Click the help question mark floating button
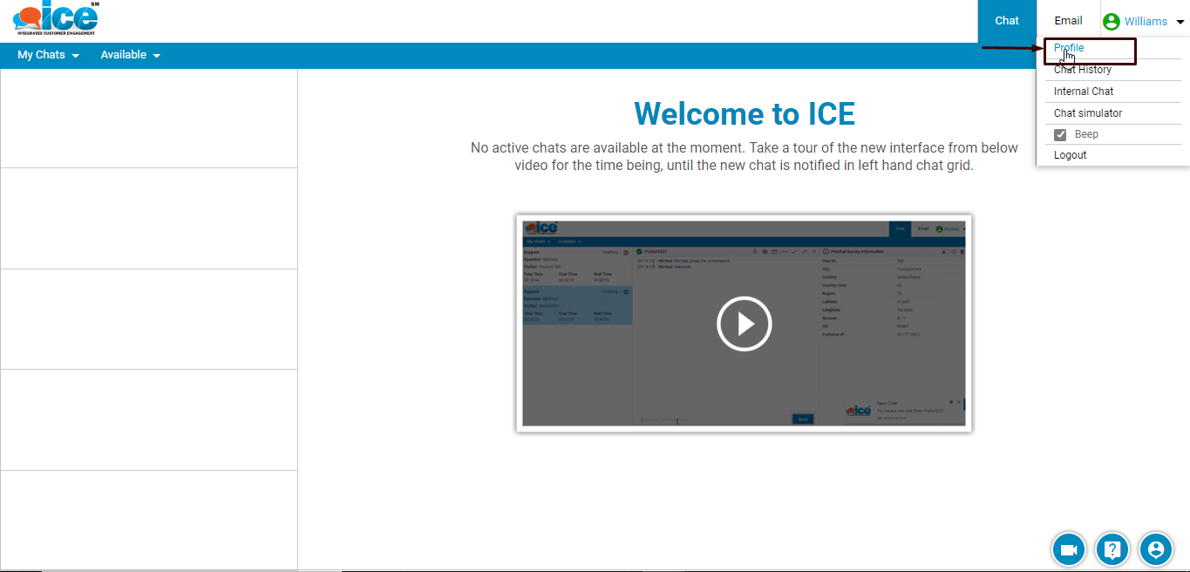This screenshot has height=572, width=1190. click(1112, 549)
